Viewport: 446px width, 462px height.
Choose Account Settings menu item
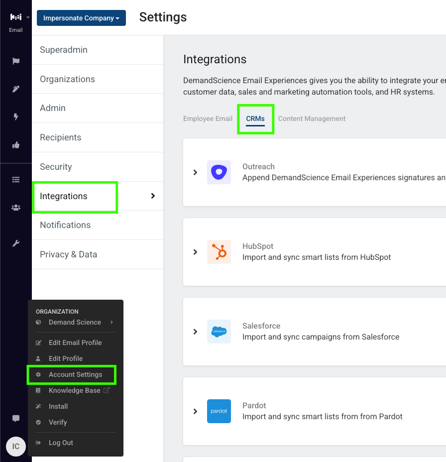coord(75,374)
